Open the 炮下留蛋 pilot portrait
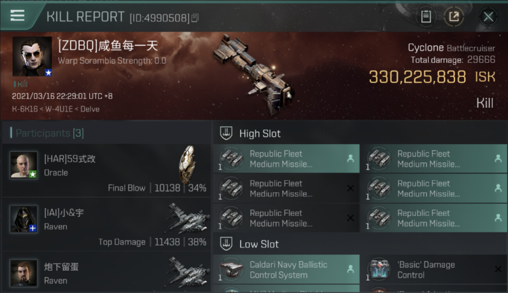Screen dimensions: 508x293 coord(24,273)
